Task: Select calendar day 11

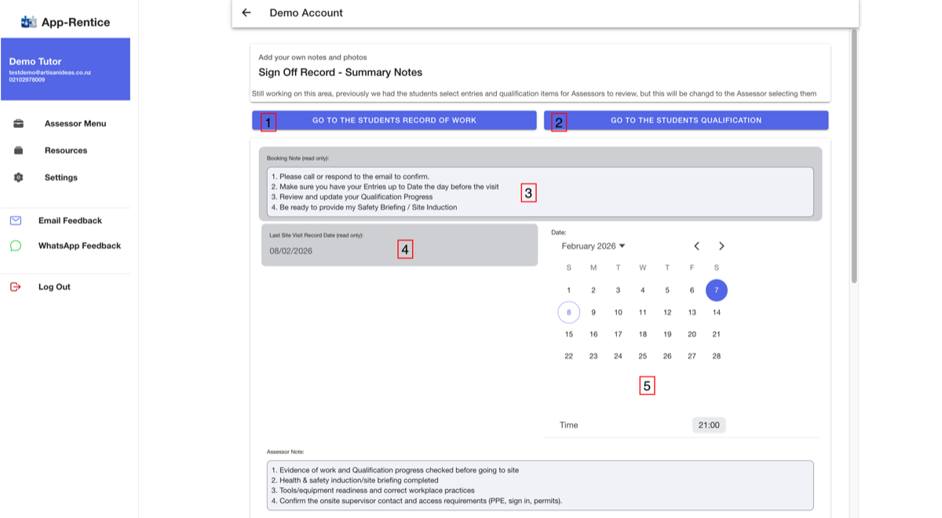Action: [x=643, y=312]
